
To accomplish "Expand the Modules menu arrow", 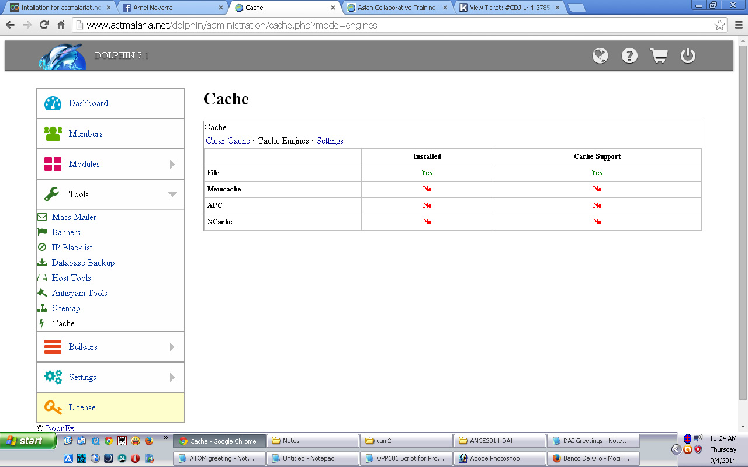I will click(172, 165).
